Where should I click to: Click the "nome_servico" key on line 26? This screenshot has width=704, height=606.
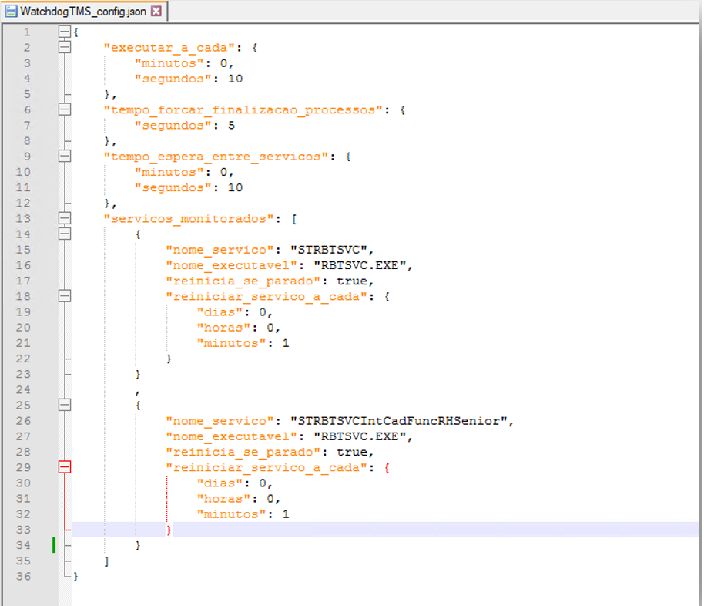(220, 421)
